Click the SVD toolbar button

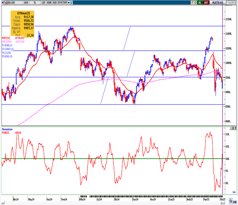[x=55, y=3]
